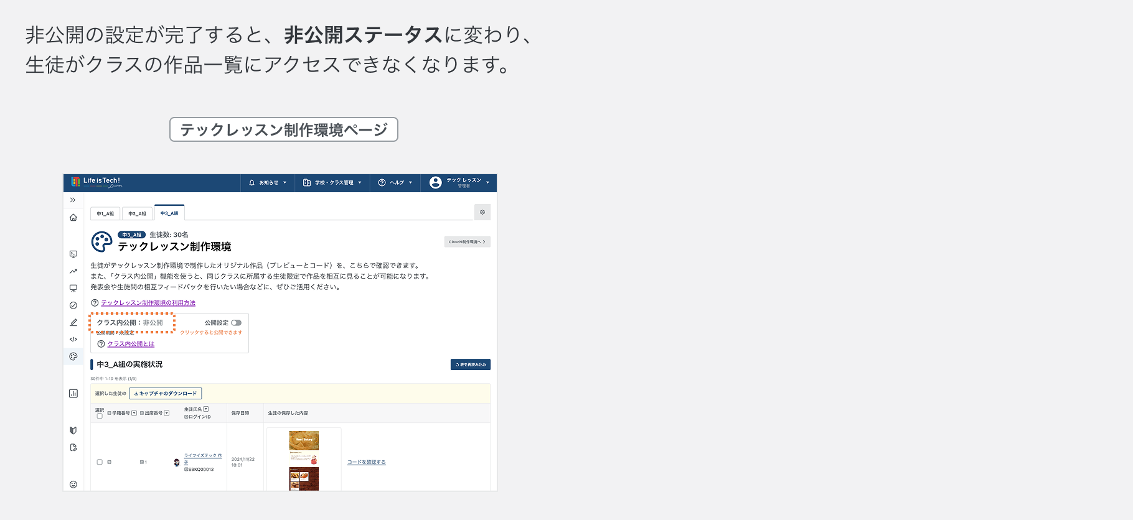Open sort dropdown next to 生徒氏名
This screenshot has width=1133, height=520.
206,409
